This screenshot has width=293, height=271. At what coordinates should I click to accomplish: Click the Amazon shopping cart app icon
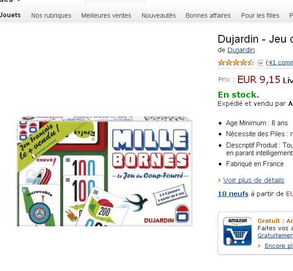click(x=237, y=231)
